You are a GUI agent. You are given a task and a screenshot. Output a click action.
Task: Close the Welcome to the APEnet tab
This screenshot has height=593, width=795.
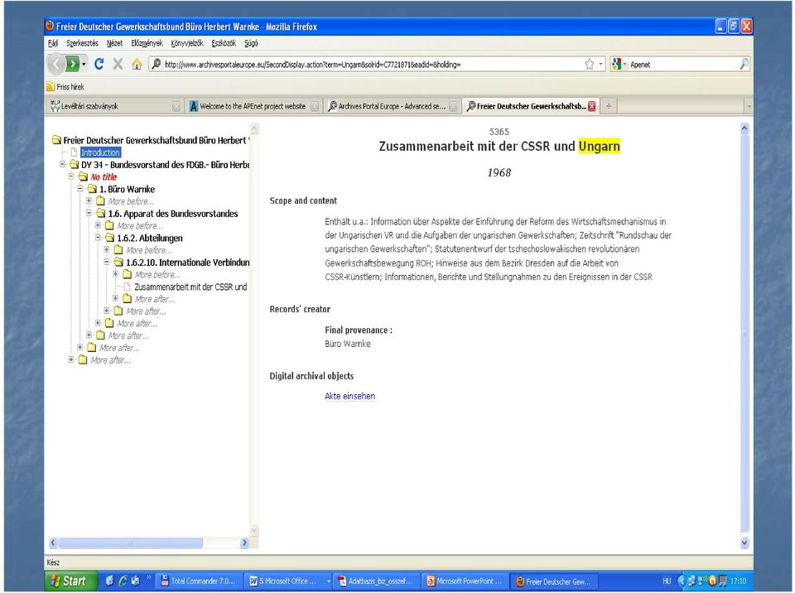[315, 106]
